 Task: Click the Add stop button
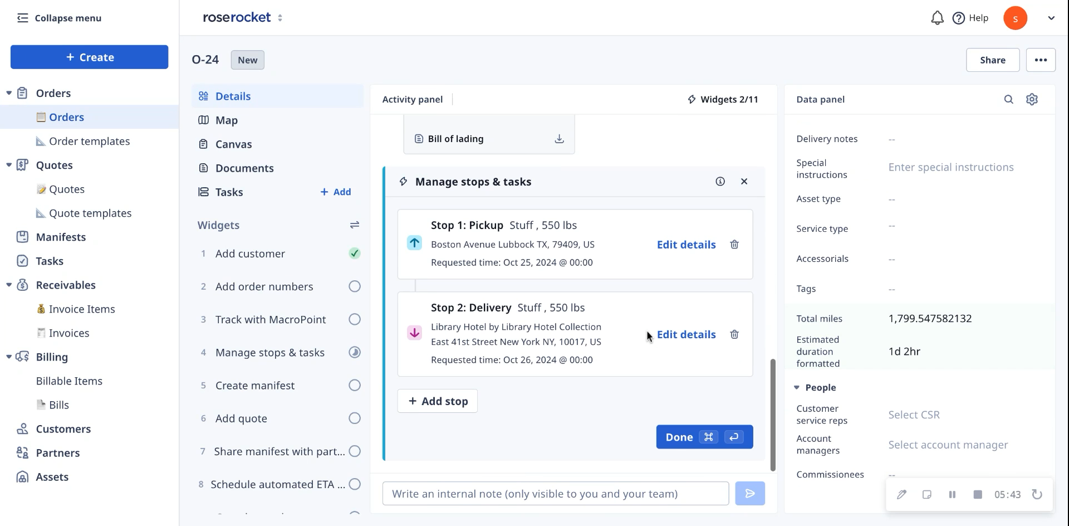point(438,401)
